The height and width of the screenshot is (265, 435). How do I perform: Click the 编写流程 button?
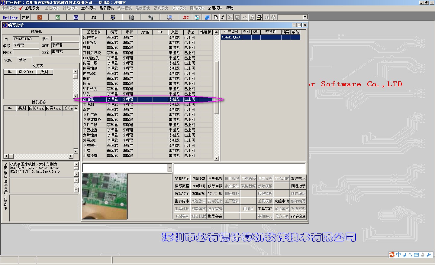tap(182, 186)
